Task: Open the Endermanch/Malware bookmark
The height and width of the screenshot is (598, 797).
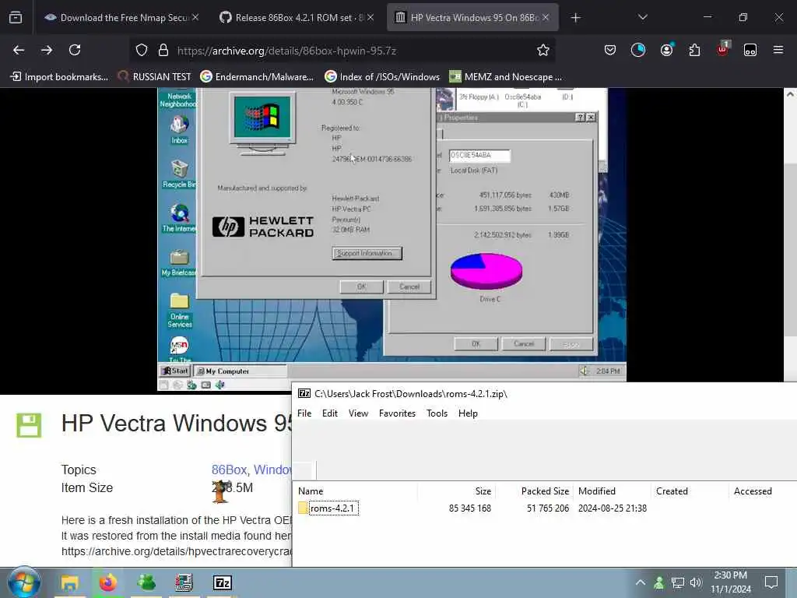Action: point(257,77)
